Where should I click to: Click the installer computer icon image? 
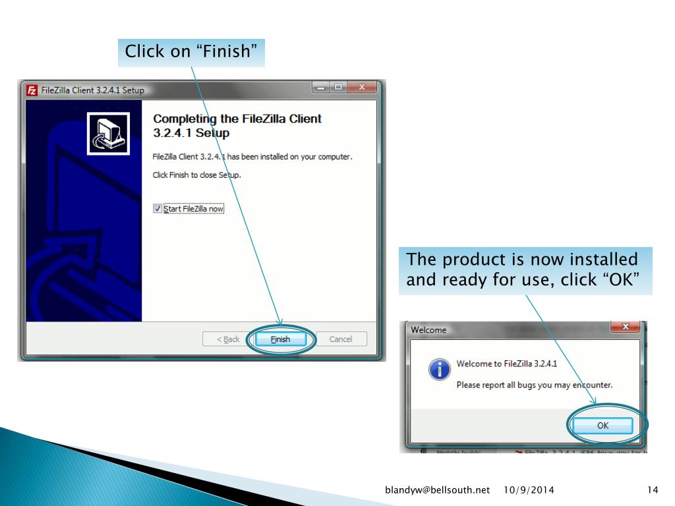(109, 133)
